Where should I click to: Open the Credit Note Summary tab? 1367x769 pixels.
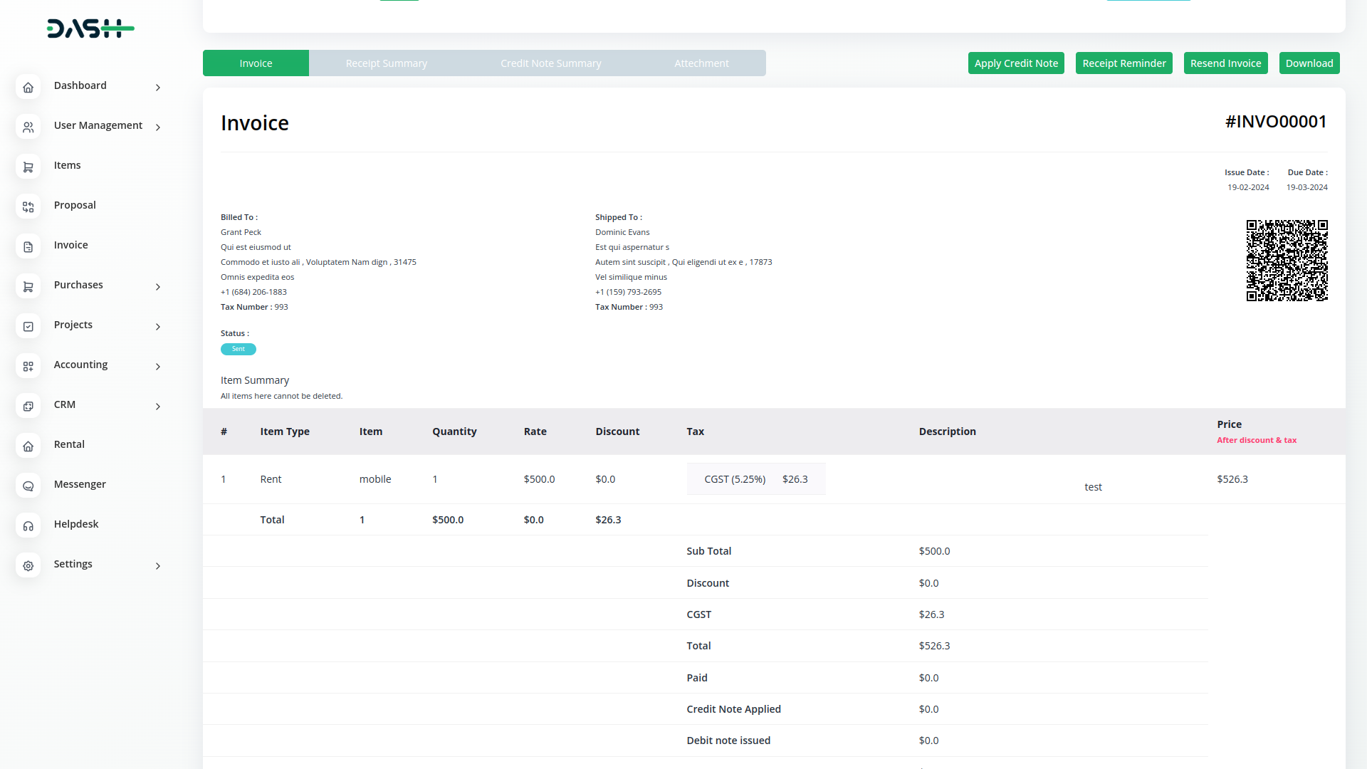tap(550, 63)
